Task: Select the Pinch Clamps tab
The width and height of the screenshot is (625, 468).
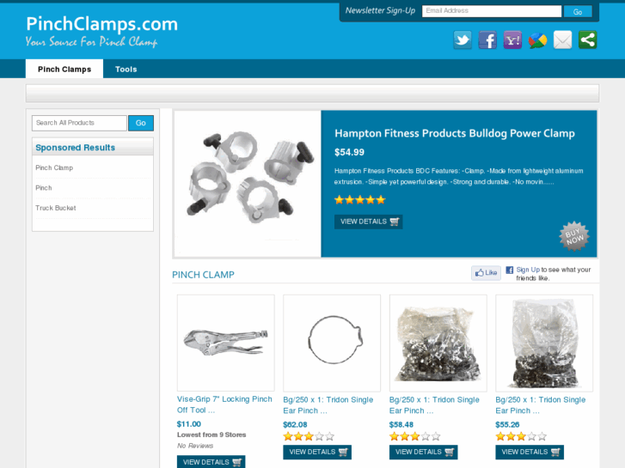Action: (x=64, y=70)
